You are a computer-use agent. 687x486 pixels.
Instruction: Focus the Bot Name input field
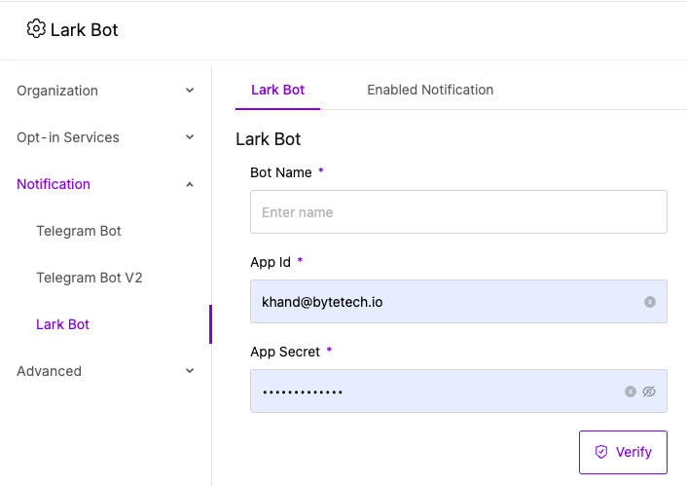[x=458, y=212]
